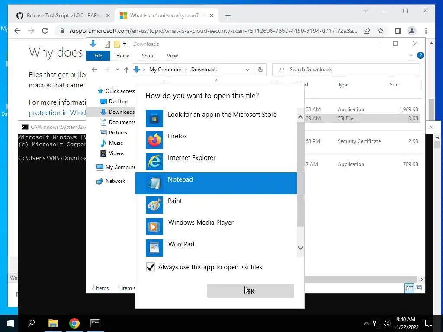Viewport: 443px width, 332px height.
Task: Go up one folder level in Explorer
Action: point(126,70)
